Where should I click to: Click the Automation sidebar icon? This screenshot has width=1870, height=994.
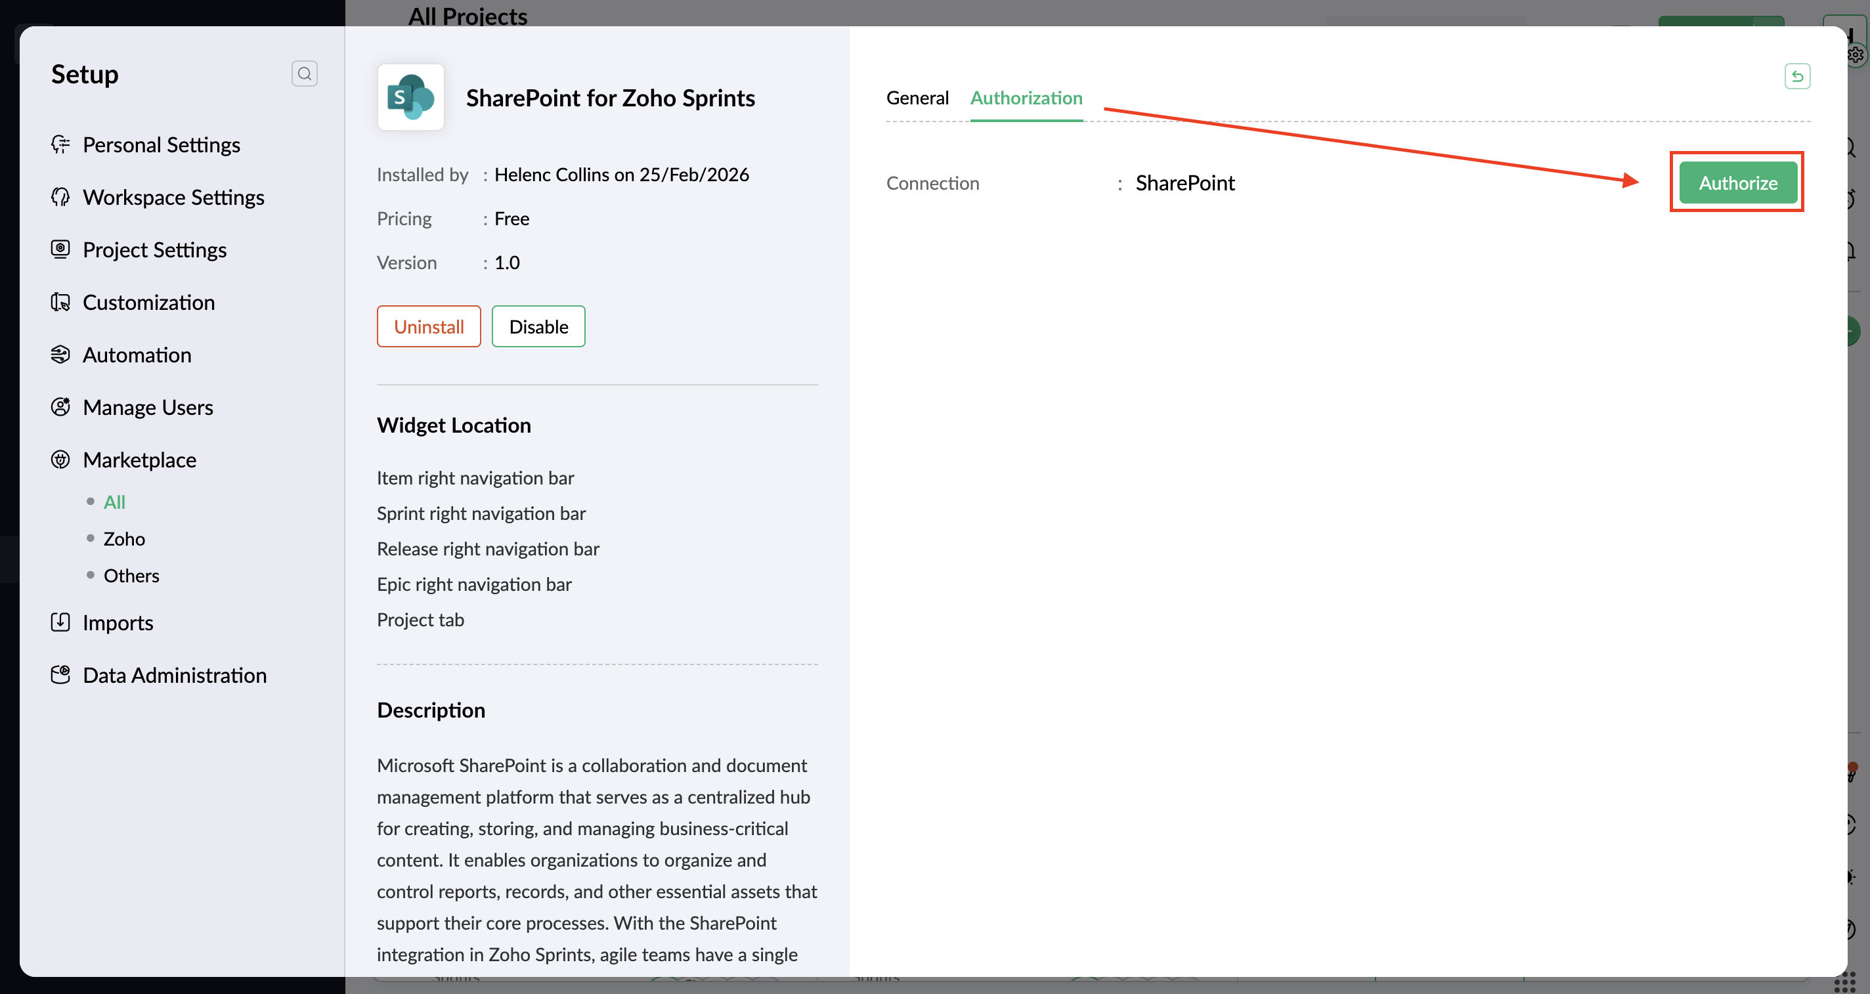60,355
